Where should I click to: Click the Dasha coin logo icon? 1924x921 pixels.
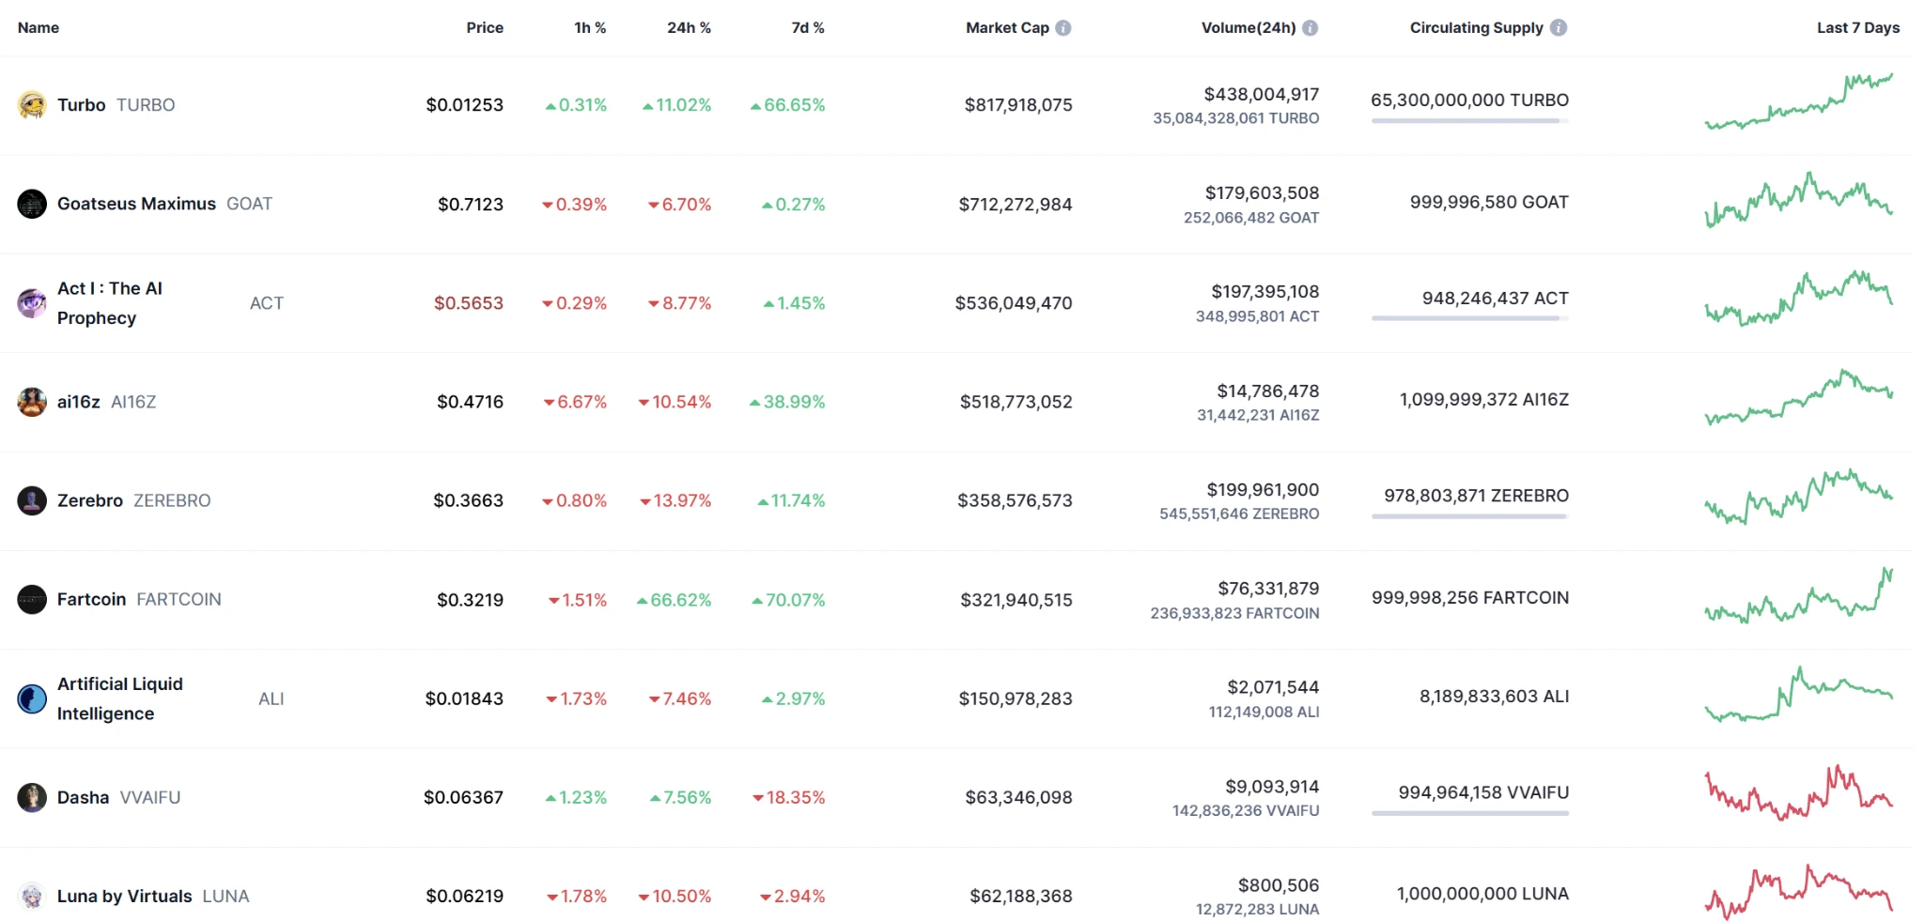(32, 797)
